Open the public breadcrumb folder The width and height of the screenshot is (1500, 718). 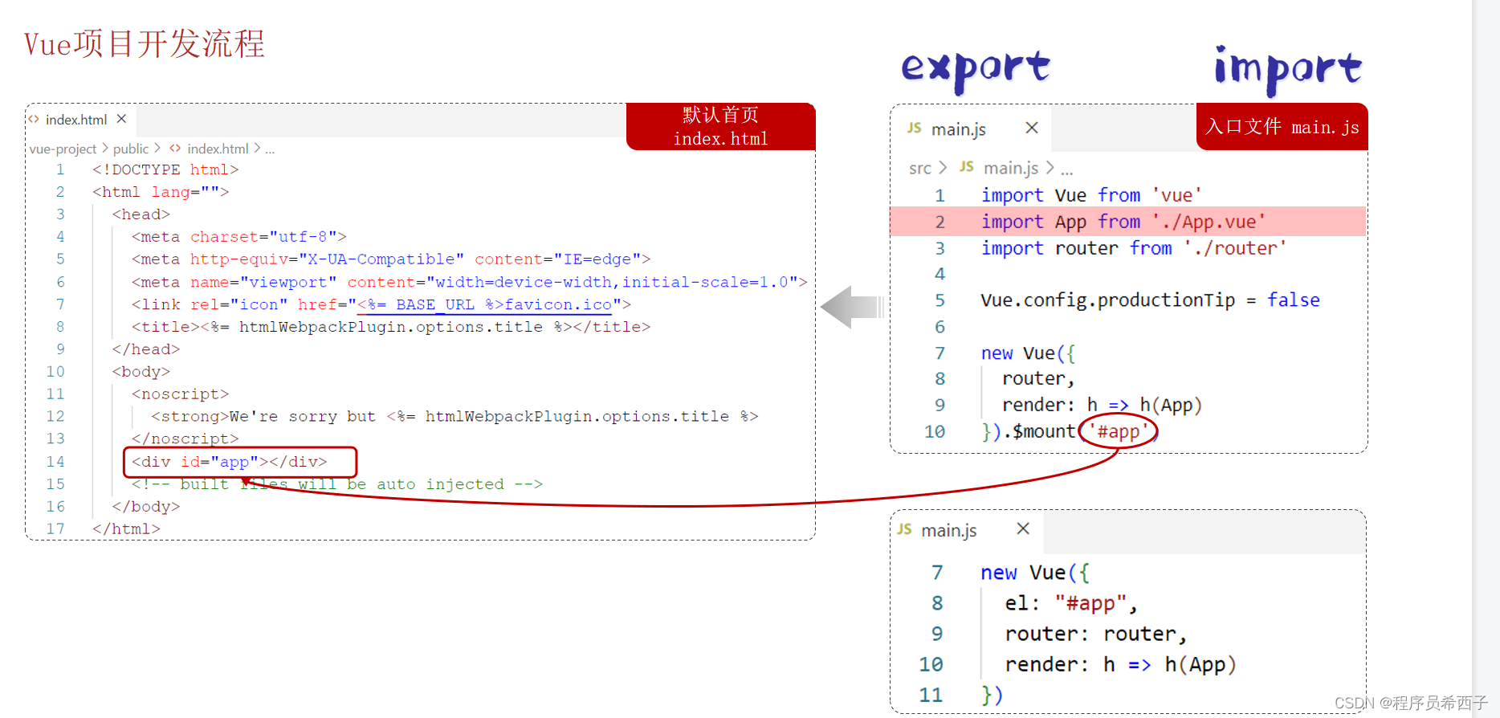[x=131, y=149]
